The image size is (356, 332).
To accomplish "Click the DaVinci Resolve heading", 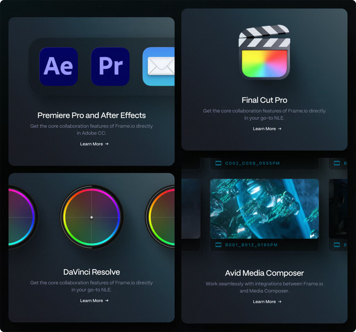I will [91, 272].
